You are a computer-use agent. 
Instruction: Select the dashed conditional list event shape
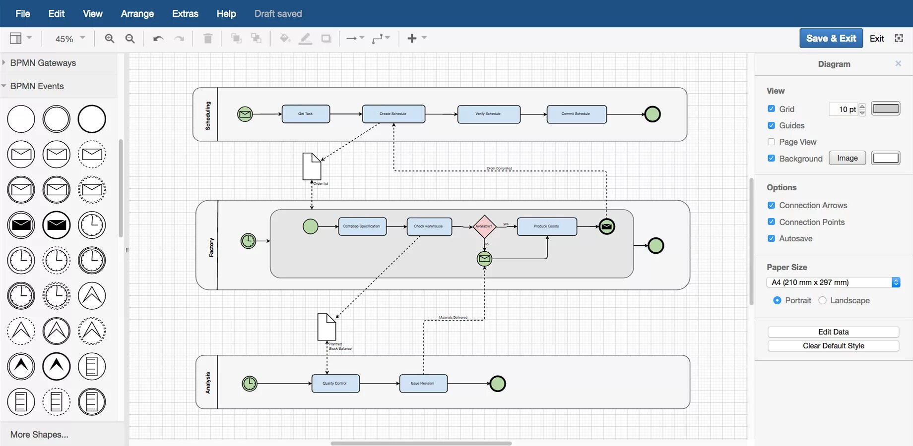tap(57, 401)
